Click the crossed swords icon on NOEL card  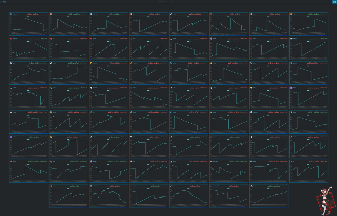[x=251, y=63]
